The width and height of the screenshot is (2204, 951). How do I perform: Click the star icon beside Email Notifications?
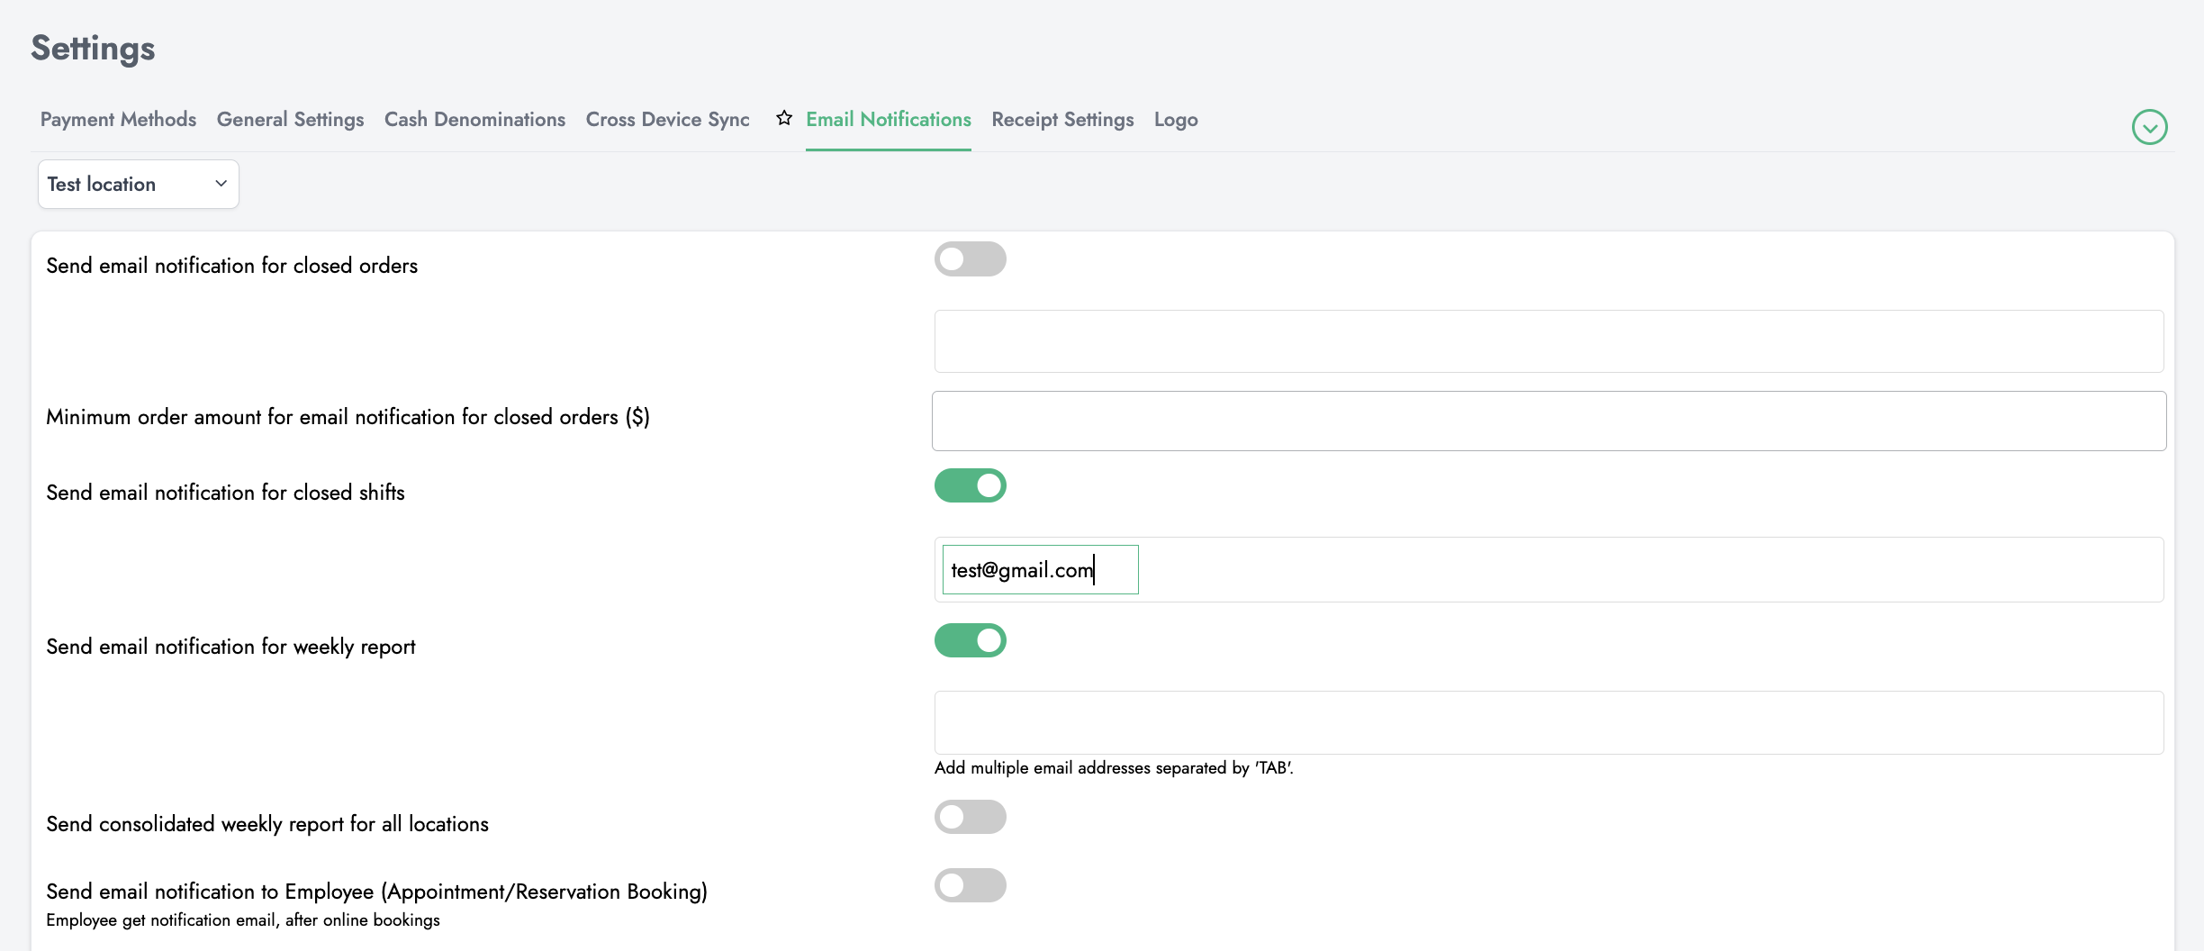783,118
